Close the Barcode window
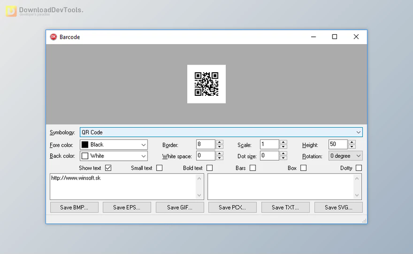Screen dimensions: 413x254 pyautogui.click(x=356, y=37)
